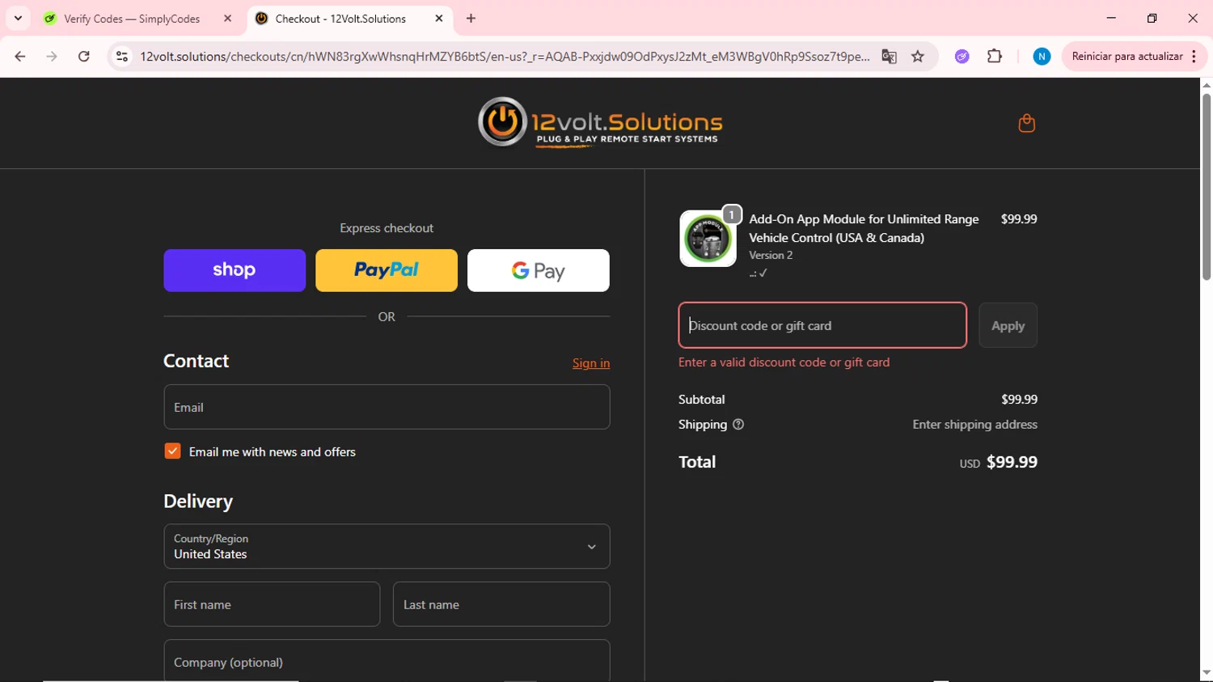Focus the Discount code or gift card field

pyautogui.click(x=822, y=325)
